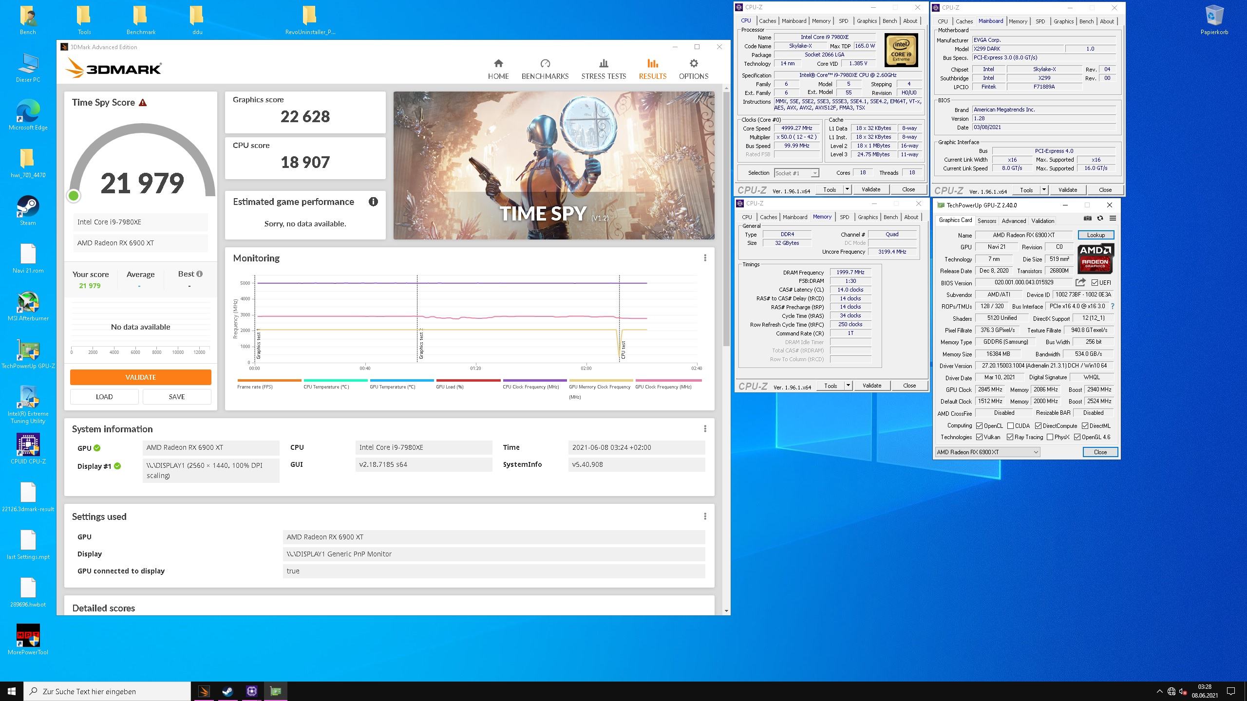Open SPD tab in CPU-Z Memory window
This screenshot has width=1247, height=701.
[844, 217]
